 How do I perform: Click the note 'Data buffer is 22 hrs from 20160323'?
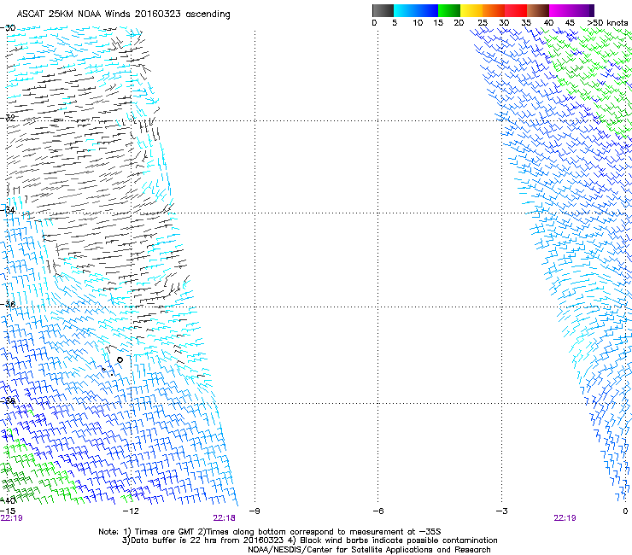point(208,540)
